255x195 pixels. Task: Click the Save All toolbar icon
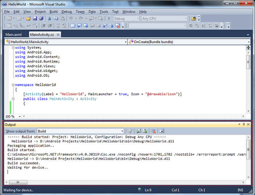pos(41,18)
